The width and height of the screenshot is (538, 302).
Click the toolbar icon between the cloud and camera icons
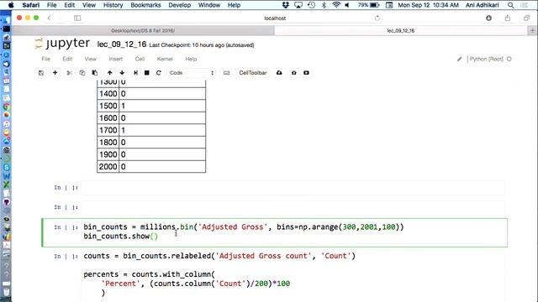(x=293, y=73)
